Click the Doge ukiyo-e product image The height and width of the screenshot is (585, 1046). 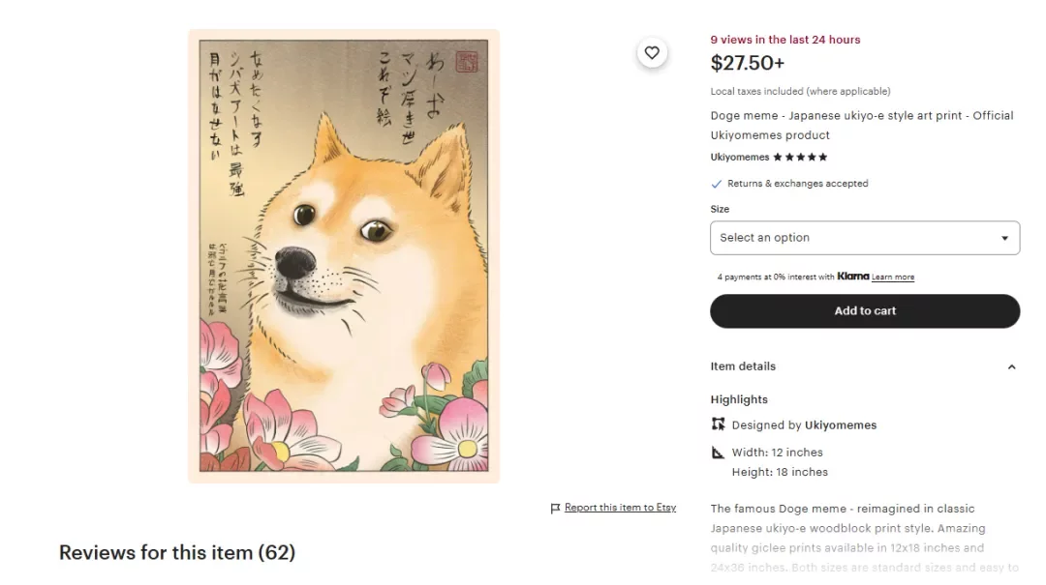pos(343,259)
